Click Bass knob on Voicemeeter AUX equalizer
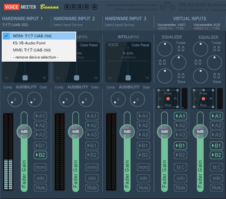Viewport: 226px width, 199px height. click(x=200, y=76)
